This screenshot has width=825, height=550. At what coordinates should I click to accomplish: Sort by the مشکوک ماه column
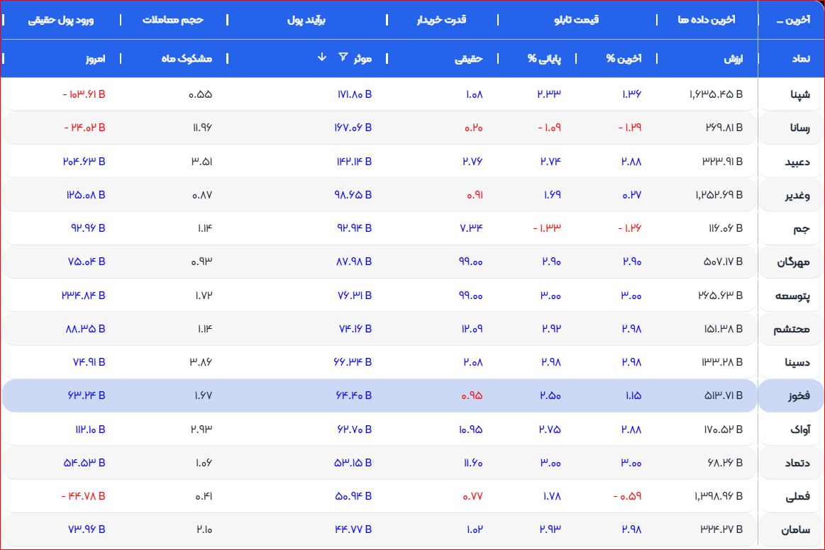coord(187,59)
